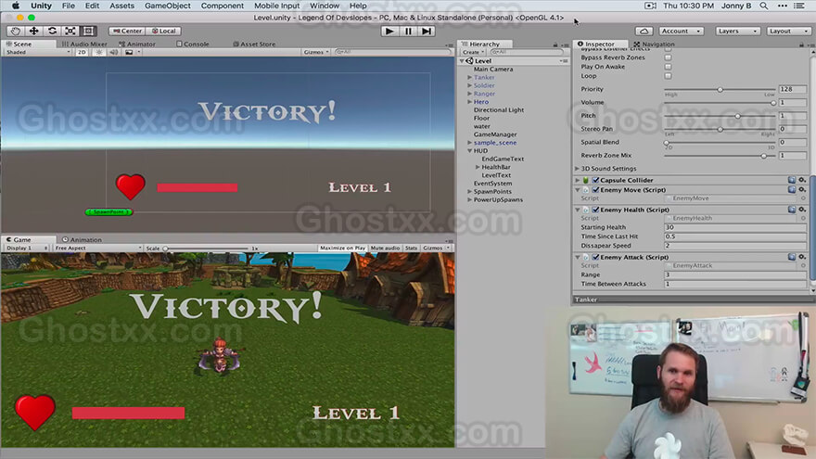
Task: Open the Layout dropdown
Action: point(789,32)
